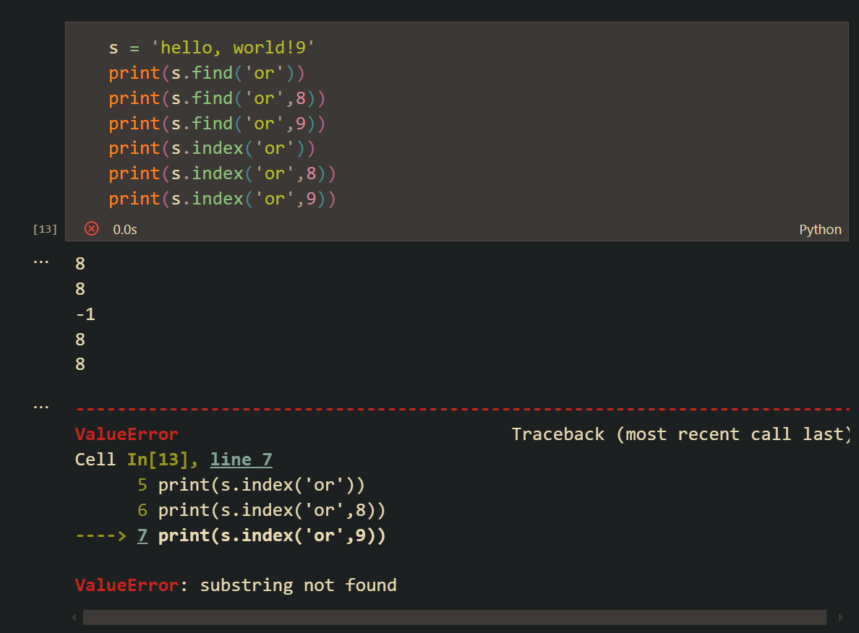Click the 0.0s execution time label

(124, 230)
